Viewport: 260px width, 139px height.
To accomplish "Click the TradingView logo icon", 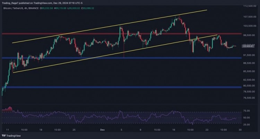I will 10,136.
